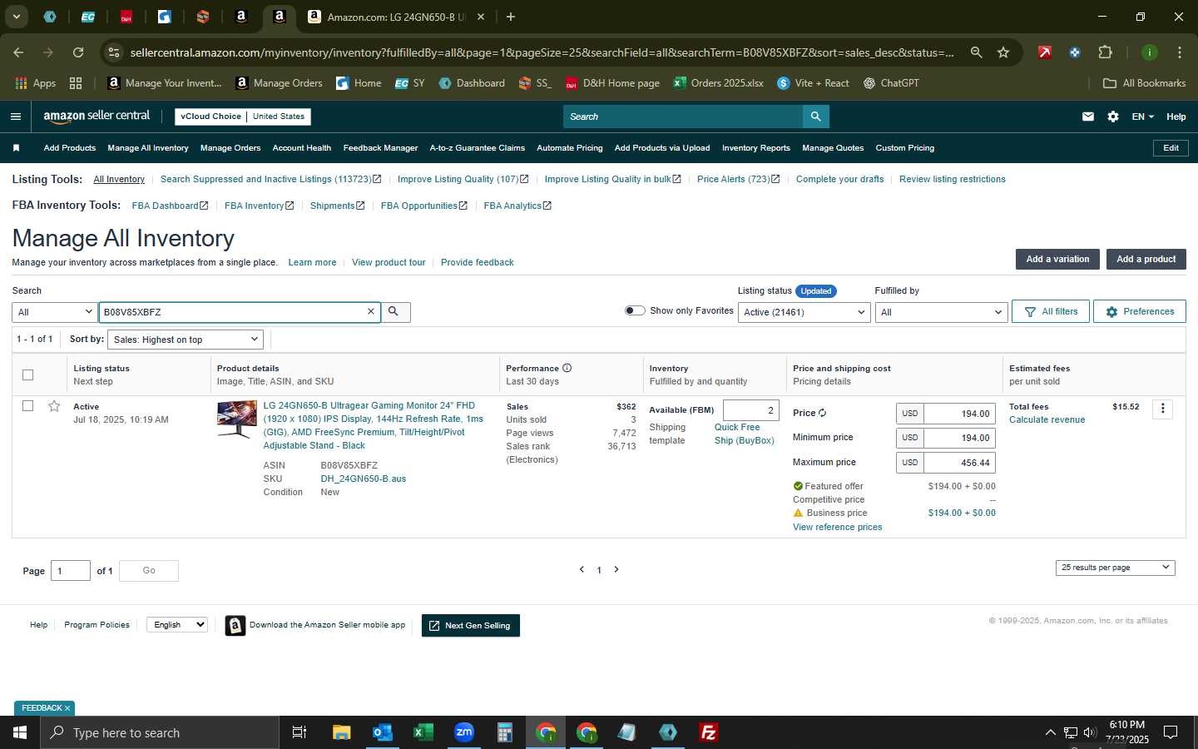Open a new browser tab
The height and width of the screenshot is (749, 1198).
point(511,17)
